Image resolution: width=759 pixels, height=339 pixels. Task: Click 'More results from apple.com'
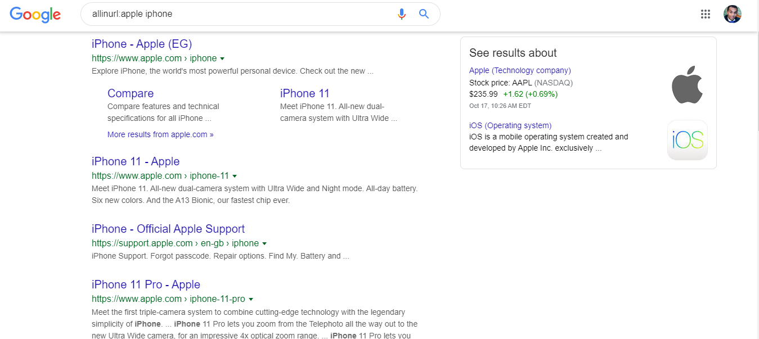pyautogui.click(x=160, y=134)
